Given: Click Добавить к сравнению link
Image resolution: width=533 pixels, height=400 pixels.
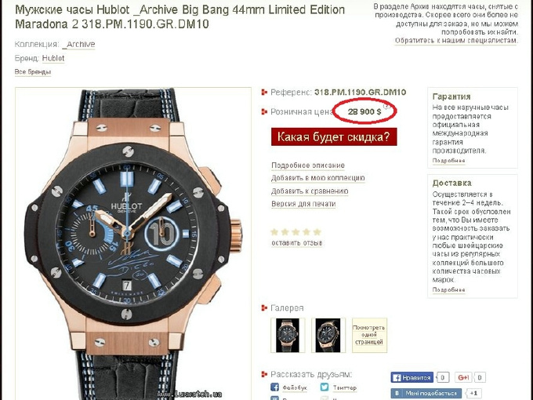Looking at the screenshot, I should click(310, 191).
